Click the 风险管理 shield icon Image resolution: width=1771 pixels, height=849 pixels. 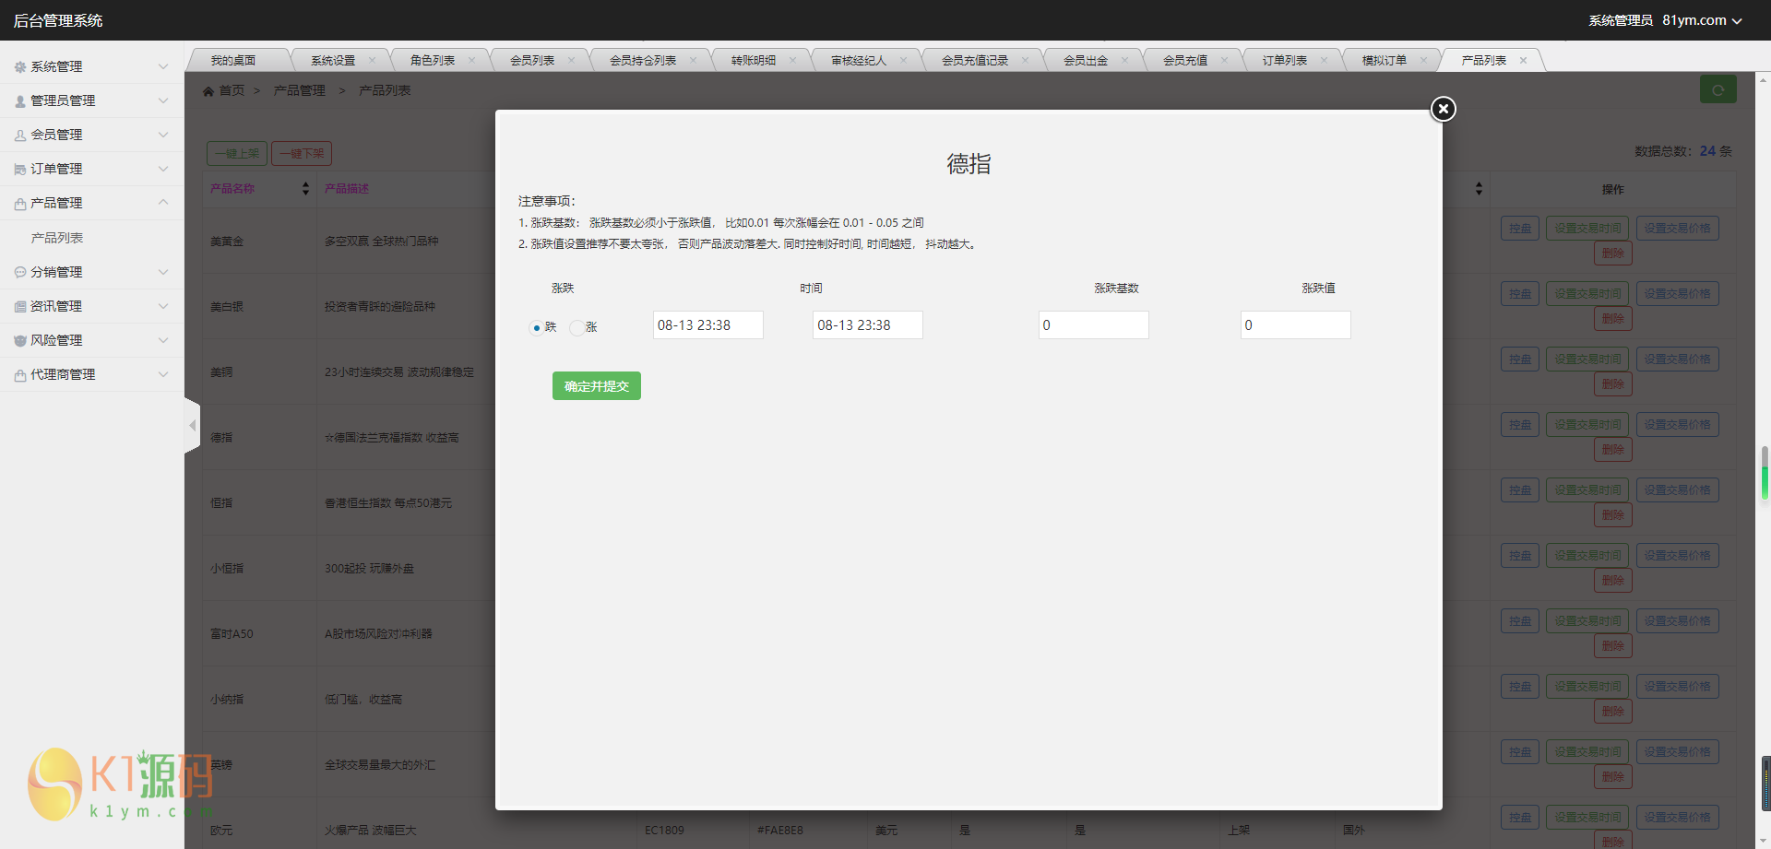(x=19, y=341)
